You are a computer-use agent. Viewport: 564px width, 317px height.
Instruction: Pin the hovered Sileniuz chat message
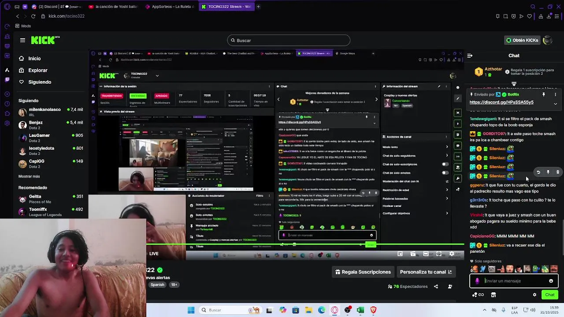pyautogui.click(x=548, y=172)
